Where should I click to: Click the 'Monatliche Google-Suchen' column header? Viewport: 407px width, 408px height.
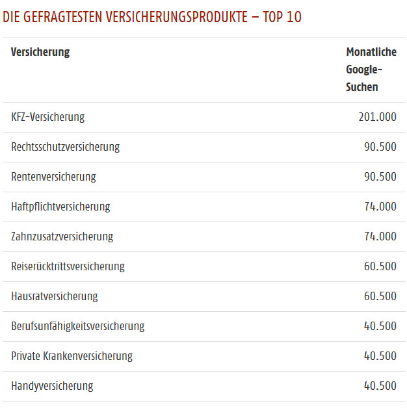pyautogui.click(x=371, y=70)
